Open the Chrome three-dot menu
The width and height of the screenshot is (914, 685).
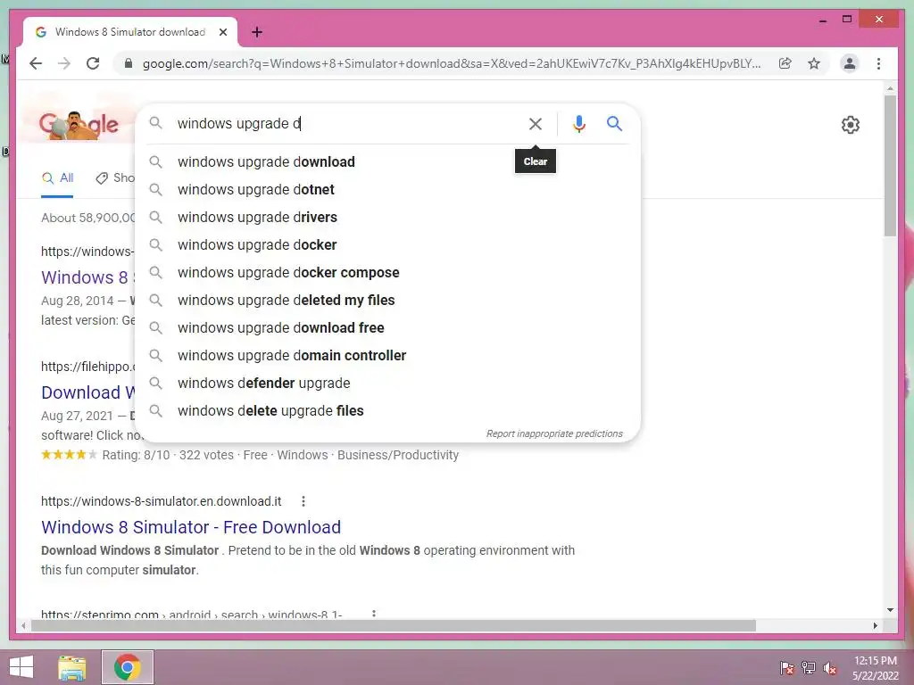tap(878, 63)
